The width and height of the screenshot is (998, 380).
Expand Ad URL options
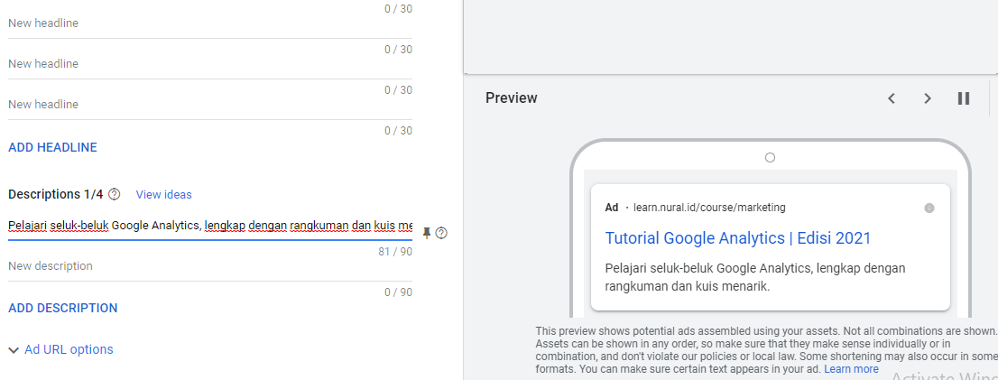pos(61,349)
